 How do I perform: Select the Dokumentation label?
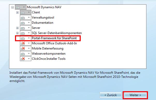coord(42,23)
